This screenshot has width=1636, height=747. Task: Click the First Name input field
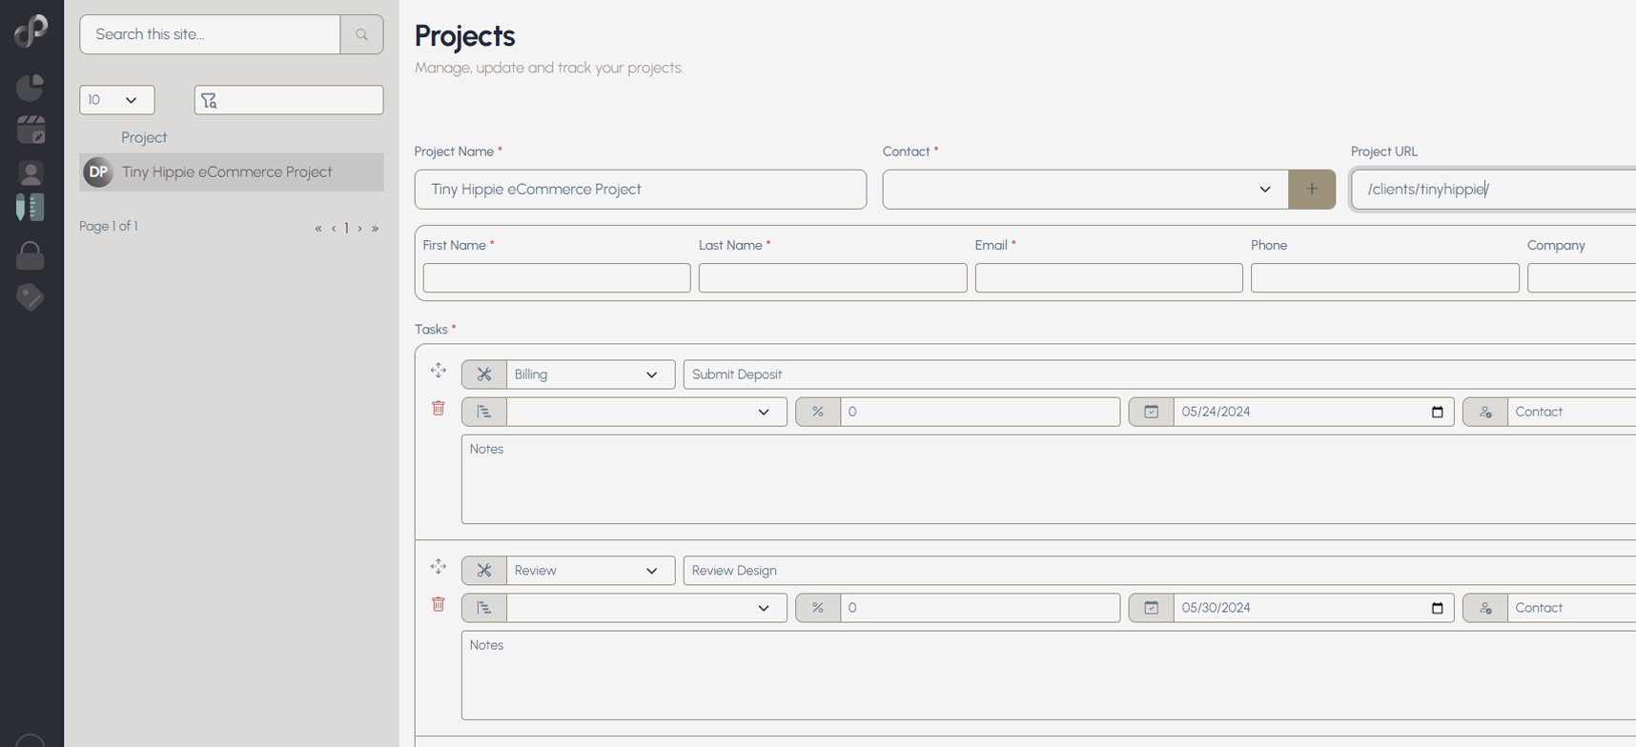click(x=556, y=278)
